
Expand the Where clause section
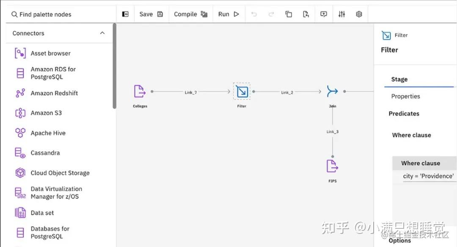(x=411, y=135)
